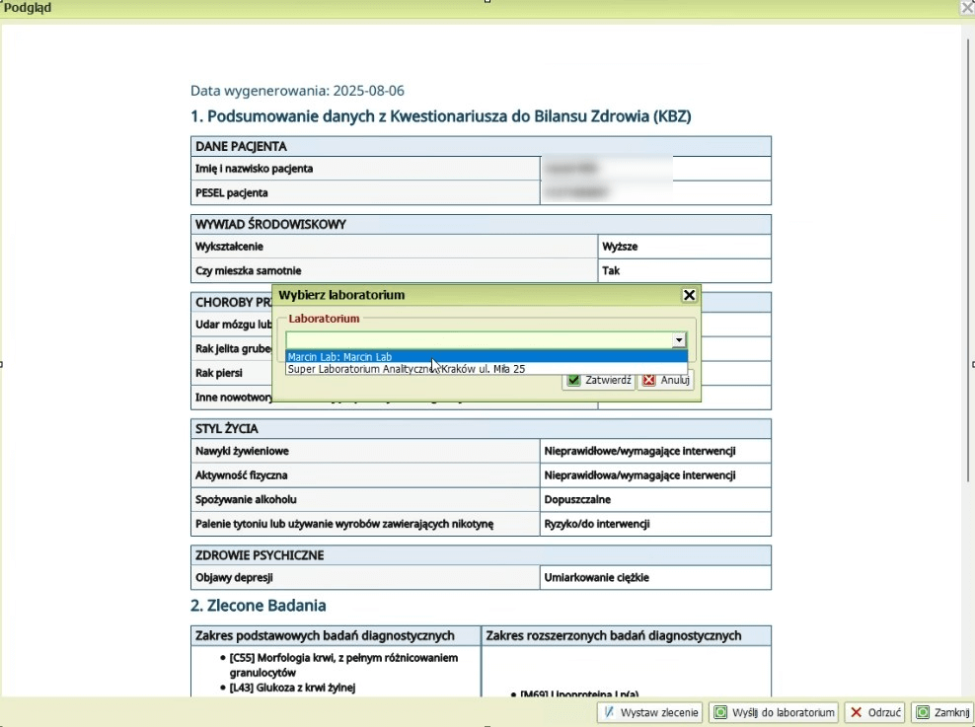
Task: Reject the document using Odrzuć
Action: tap(876, 712)
